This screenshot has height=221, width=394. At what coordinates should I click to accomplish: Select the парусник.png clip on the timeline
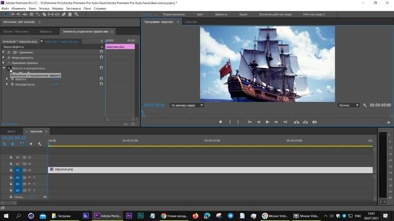(210, 170)
